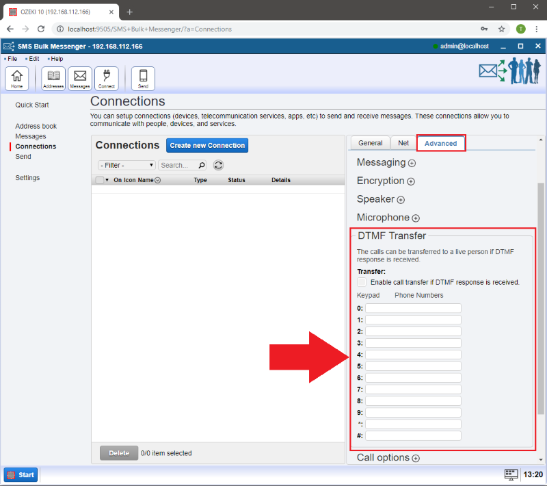Click the Connect plug icon

pos(106,78)
